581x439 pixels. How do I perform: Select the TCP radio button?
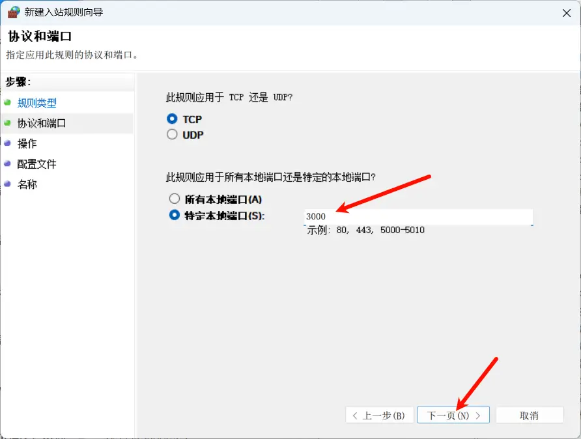pos(172,119)
